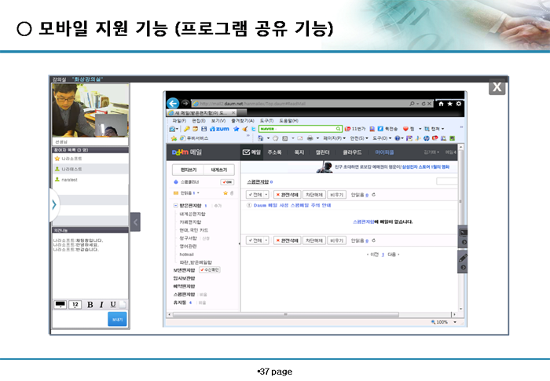The width and height of the screenshot is (550, 381).
Task: Click the upper 완전삭제 button
Action: pyautogui.click(x=287, y=195)
